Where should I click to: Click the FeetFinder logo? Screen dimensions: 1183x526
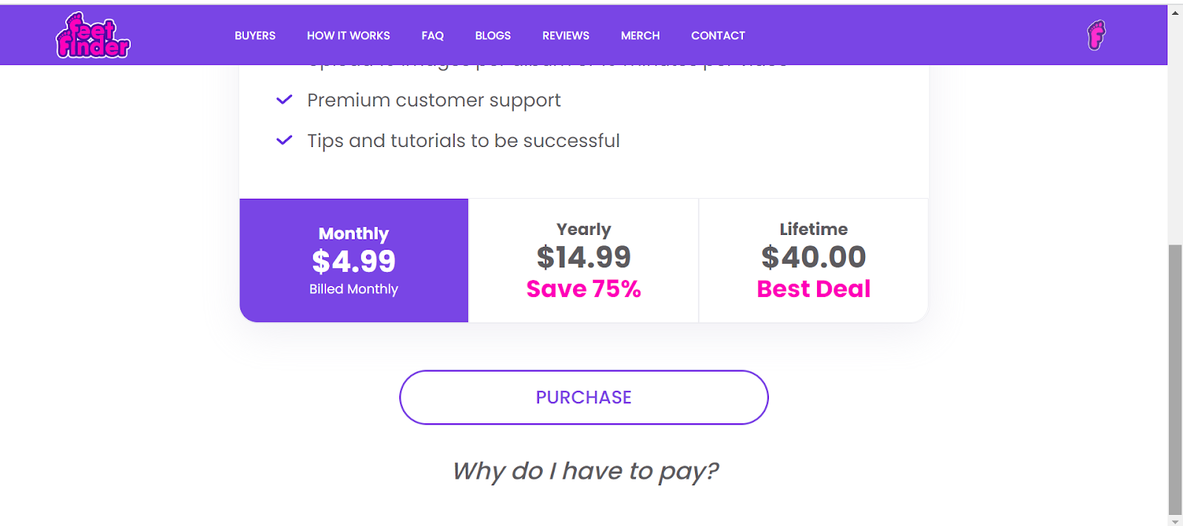pyautogui.click(x=93, y=35)
